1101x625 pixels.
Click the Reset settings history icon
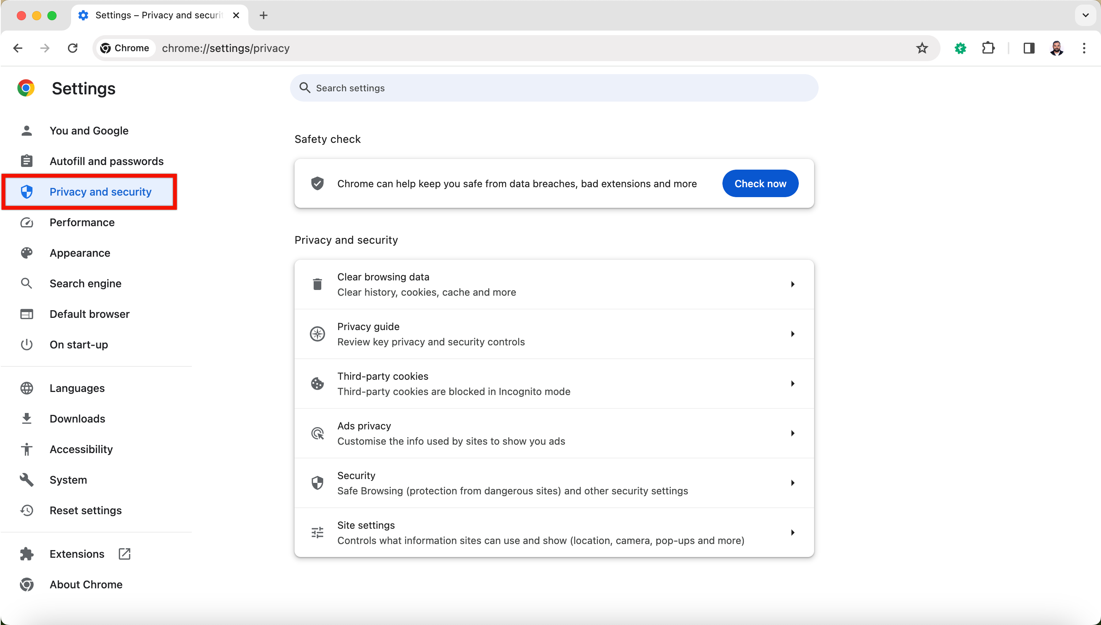pos(26,510)
